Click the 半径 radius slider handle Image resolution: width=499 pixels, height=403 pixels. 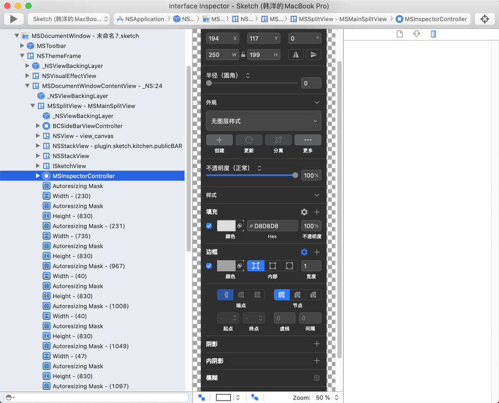209,83
